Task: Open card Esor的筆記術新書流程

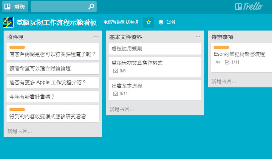Action: click(x=241, y=58)
